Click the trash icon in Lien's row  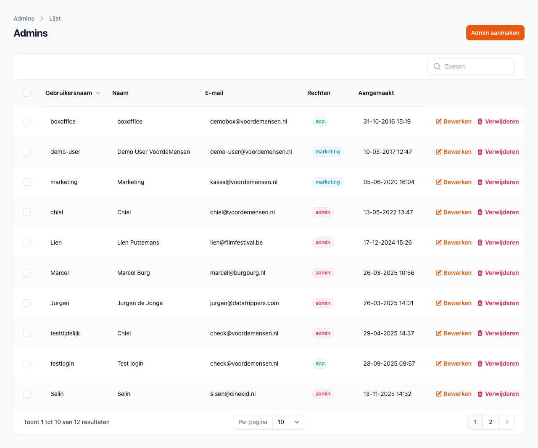480,242
